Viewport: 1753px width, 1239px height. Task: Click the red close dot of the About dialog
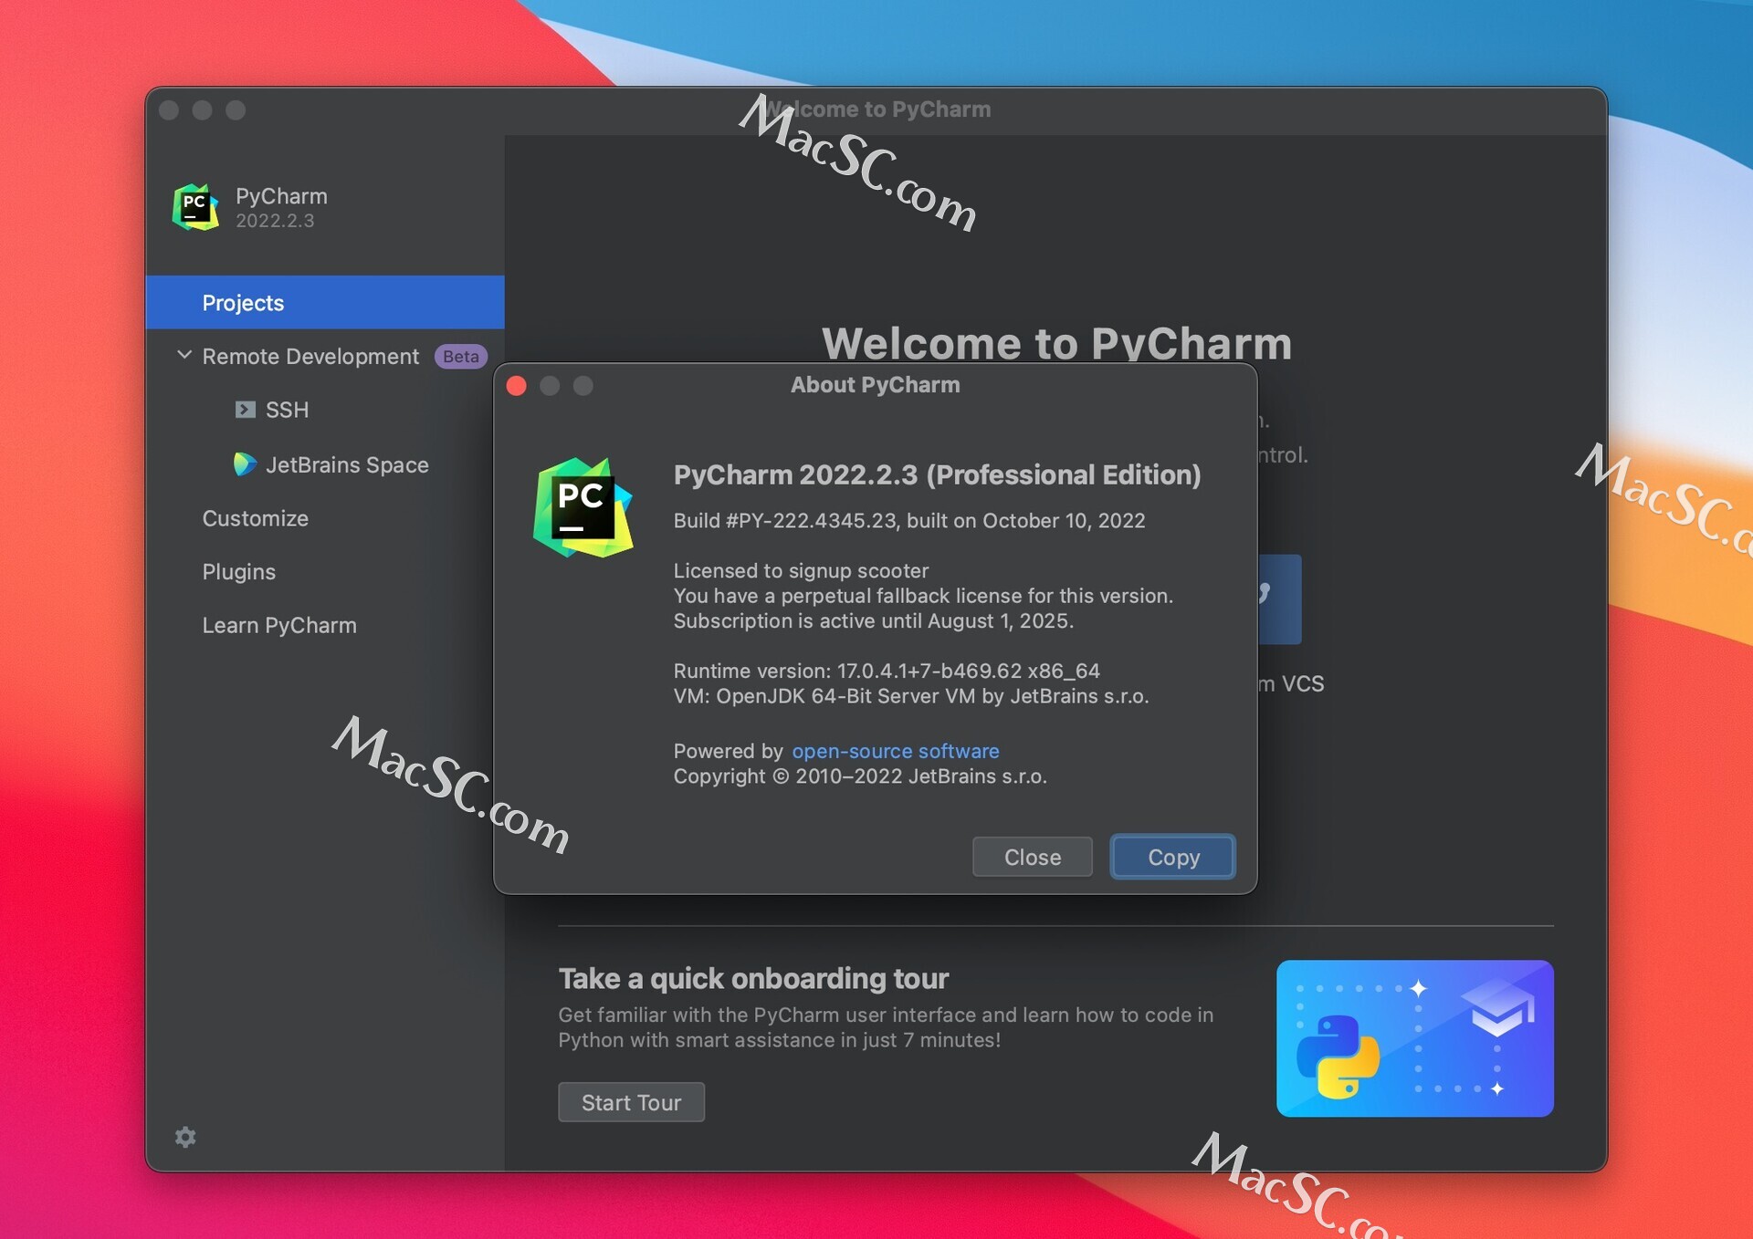point(516,386)
